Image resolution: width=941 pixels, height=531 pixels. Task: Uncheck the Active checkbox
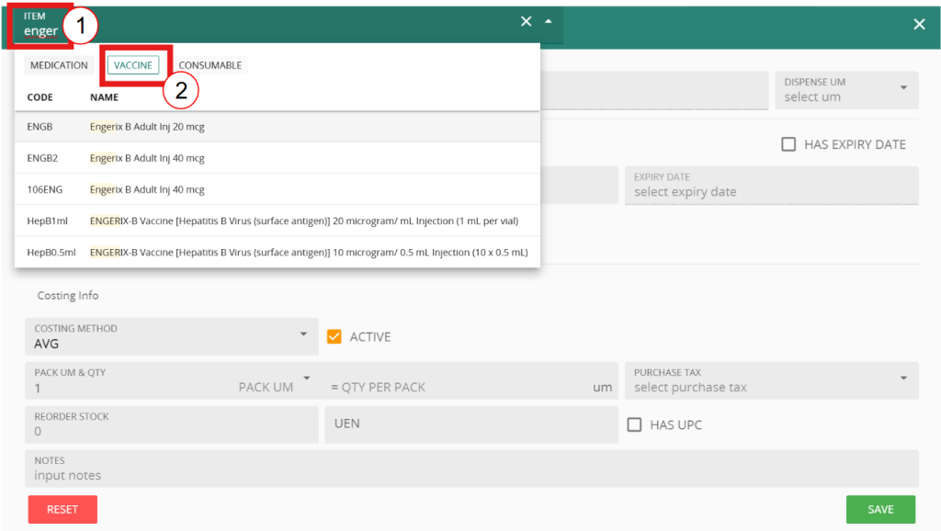coord(334,337)
